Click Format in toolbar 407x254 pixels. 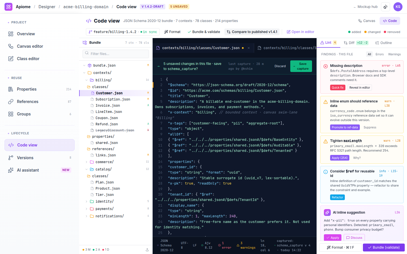pos(172,32)
